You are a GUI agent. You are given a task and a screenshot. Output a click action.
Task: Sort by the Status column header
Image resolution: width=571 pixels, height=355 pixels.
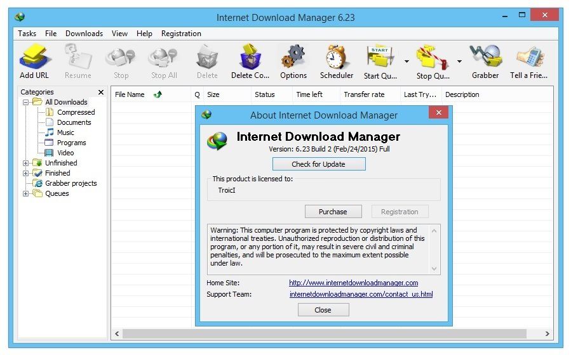tap(264, 94)
